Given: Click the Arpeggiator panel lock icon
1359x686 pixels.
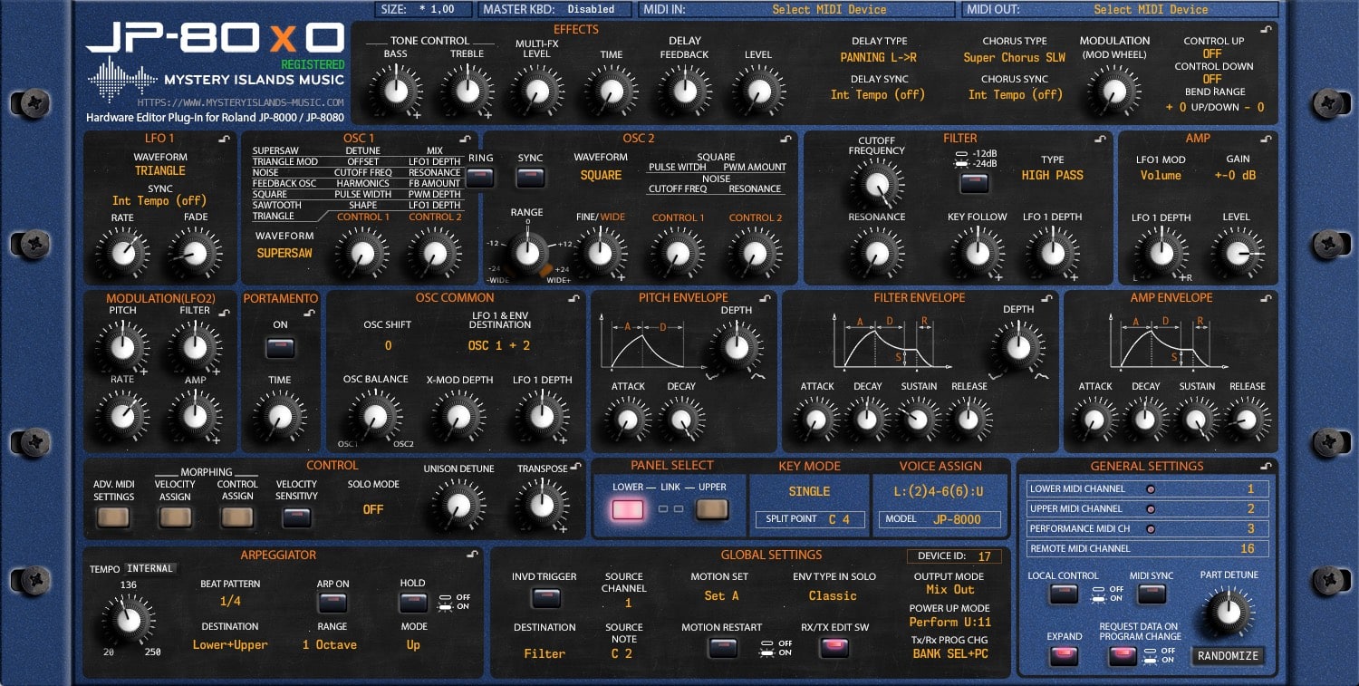Looking at the screenshot, I should [x=472, y=554].
